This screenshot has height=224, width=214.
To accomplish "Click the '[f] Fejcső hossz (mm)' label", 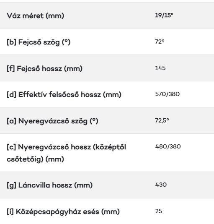I will click(x=44, y=68).
